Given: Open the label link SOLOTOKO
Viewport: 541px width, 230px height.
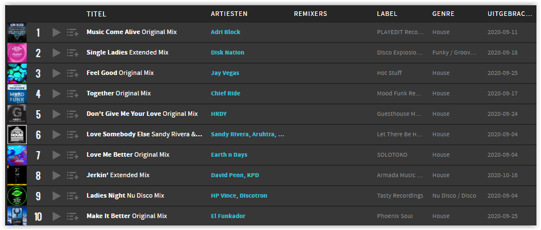Looking at the screenshot, I should tap(392, 155).
